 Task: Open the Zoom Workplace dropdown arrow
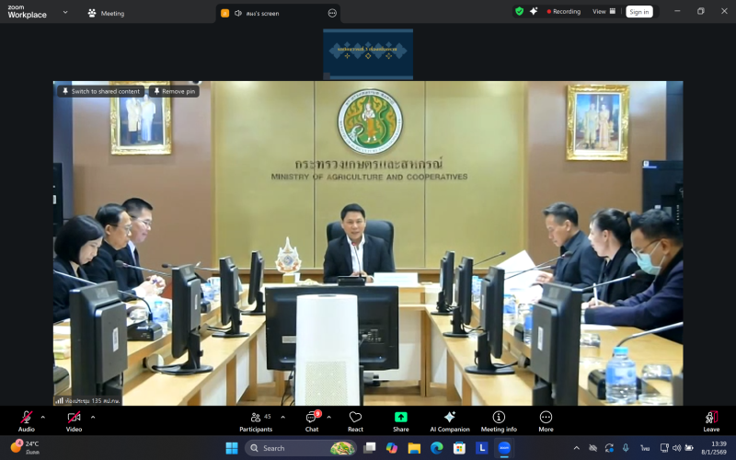(65, 12)
